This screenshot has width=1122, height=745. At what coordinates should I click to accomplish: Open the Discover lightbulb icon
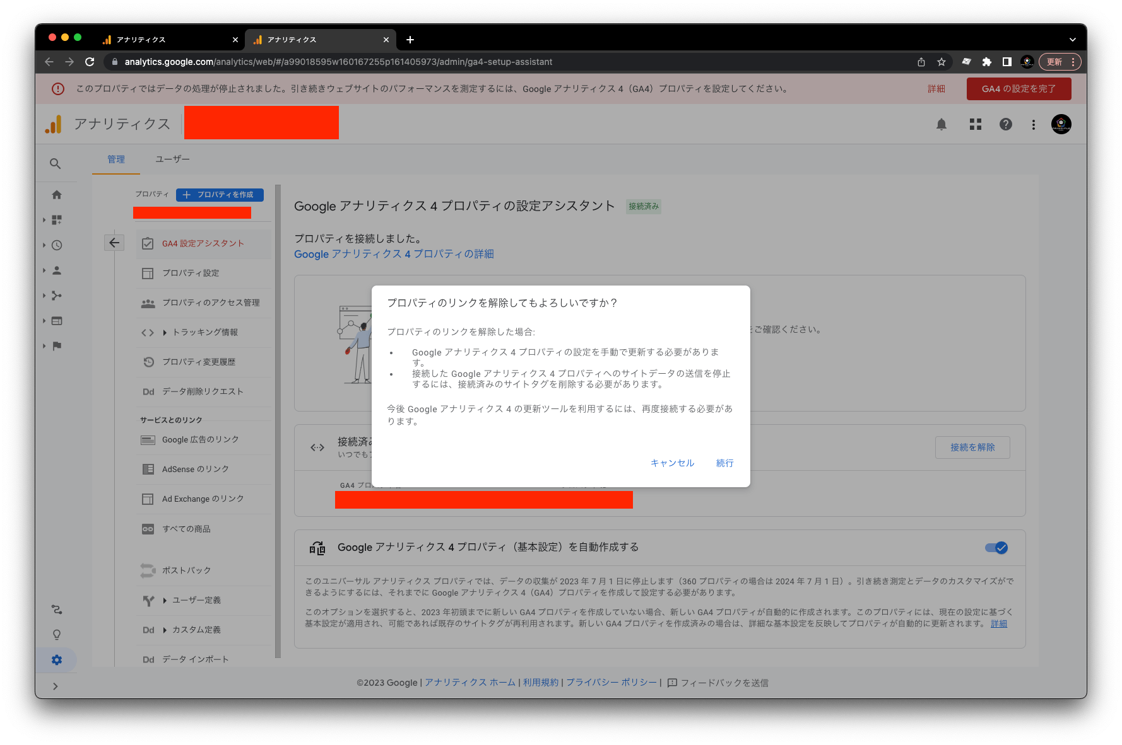tap(57, 635)
